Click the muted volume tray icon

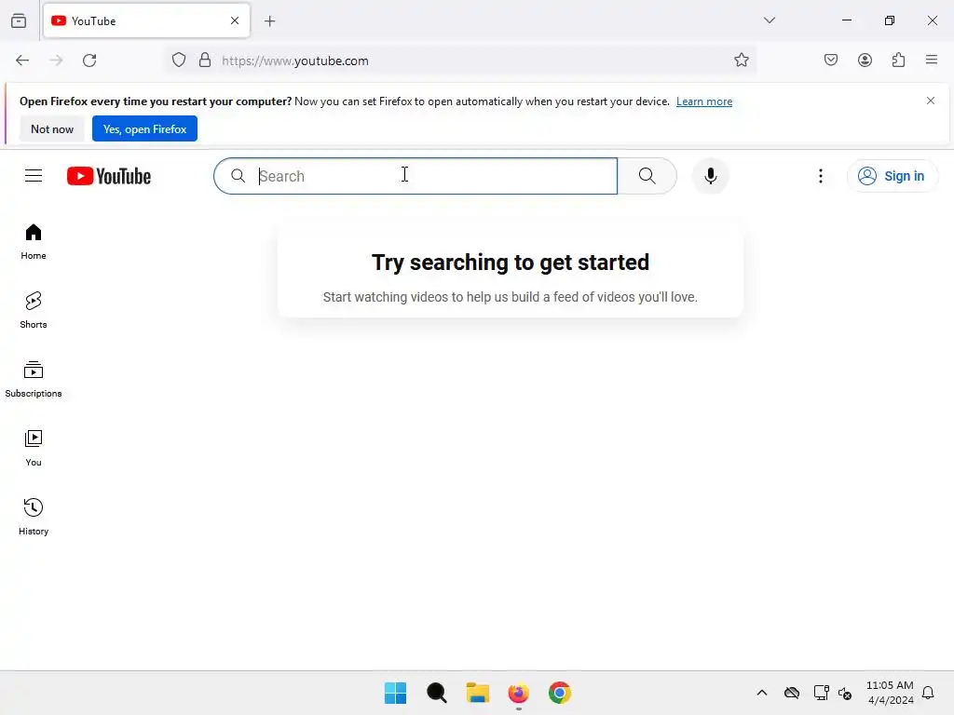coord(844,693)
